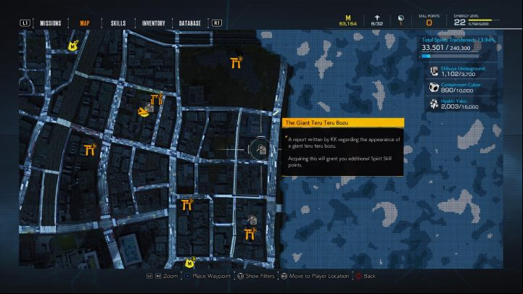Click the Total Spirits Transferred progress bar
523x294 pixels.
pyautogui.click(x=451, y=56)
